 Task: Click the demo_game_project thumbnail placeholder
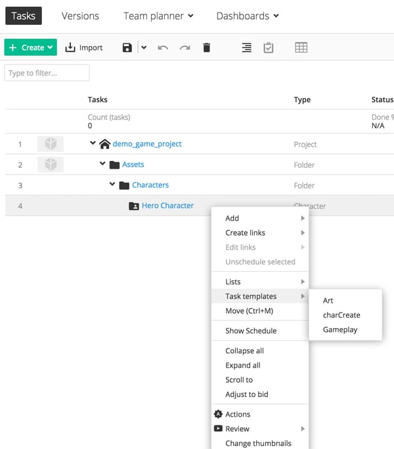tap(51, 144)
